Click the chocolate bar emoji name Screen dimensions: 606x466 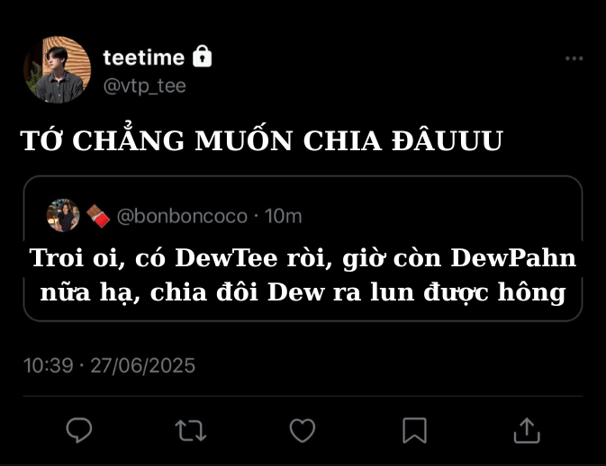98,216
